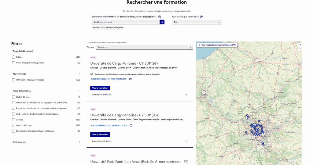Check I.A.E filter checkbox
Viewport: 313px width, 165px height.
13,114
